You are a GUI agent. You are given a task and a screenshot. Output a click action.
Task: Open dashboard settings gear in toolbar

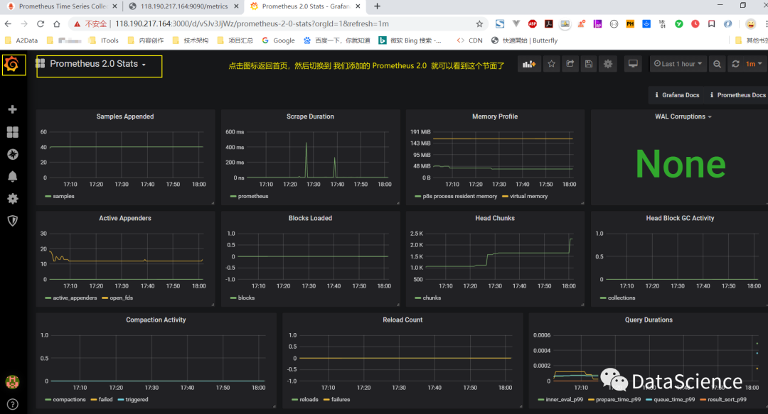coord(608,64)
